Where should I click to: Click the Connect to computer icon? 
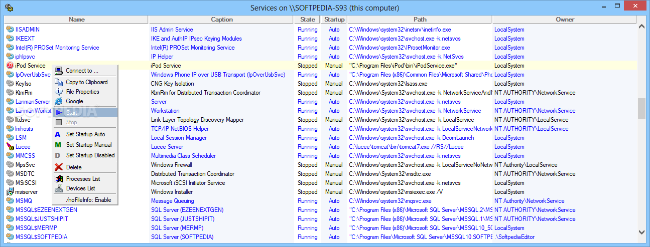click(x=59, y=71)
